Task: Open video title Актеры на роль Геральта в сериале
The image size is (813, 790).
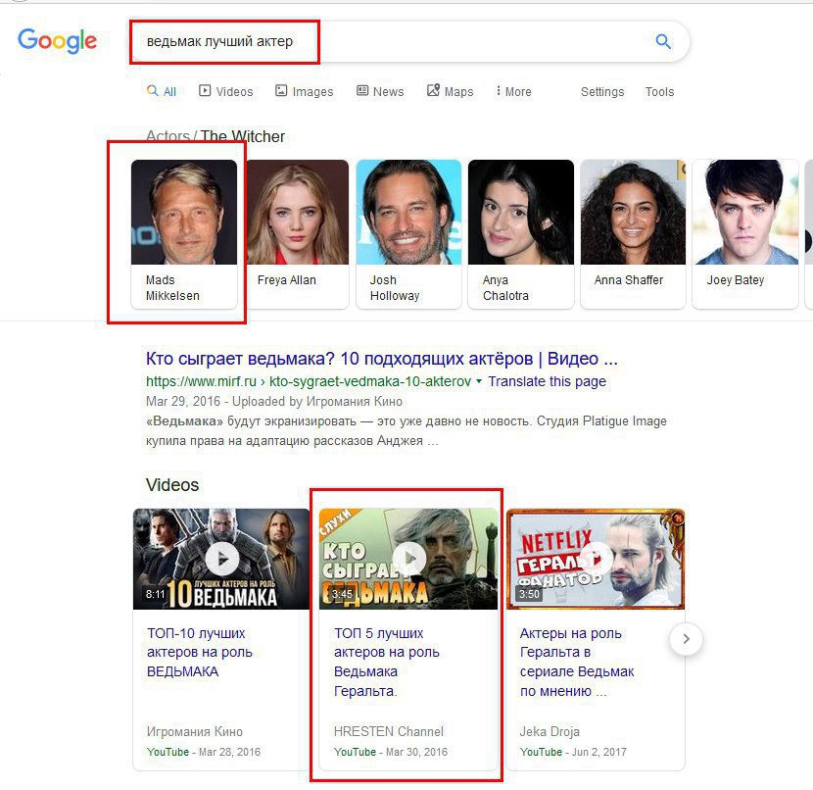Action: (577, 662)
